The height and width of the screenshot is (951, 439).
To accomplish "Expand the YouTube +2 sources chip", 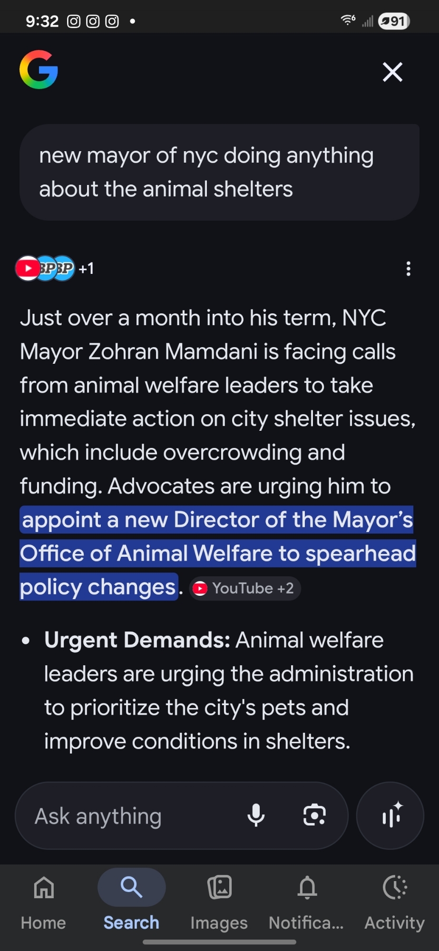I will [x=245, y=589].
